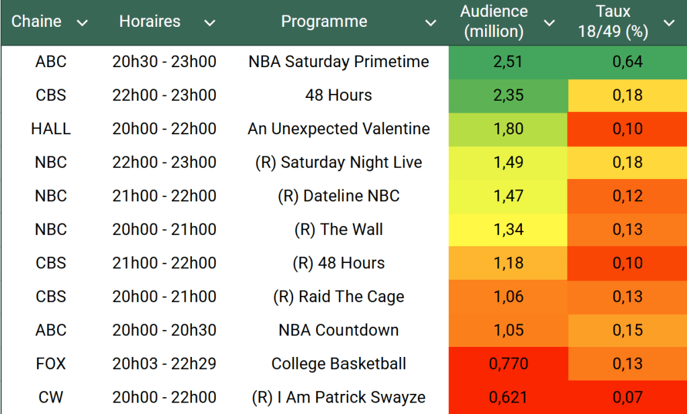Click the (R) I Am Patrick Swayze cell
The width and height of the screenshot is (687, 414).
(x=339, y=397)
